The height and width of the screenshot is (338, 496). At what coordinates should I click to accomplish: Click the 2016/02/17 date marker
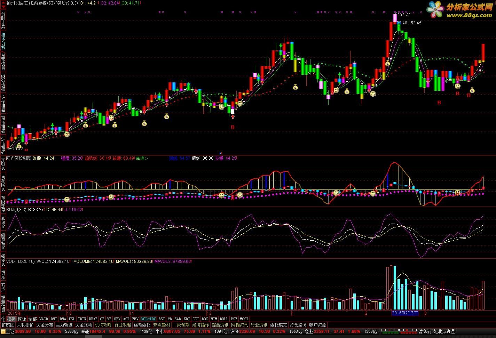coord(406,313)
